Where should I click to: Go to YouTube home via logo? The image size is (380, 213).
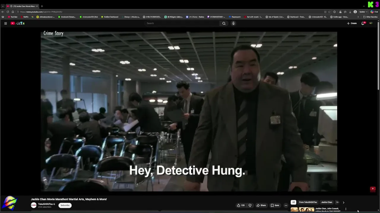point(18,23)
